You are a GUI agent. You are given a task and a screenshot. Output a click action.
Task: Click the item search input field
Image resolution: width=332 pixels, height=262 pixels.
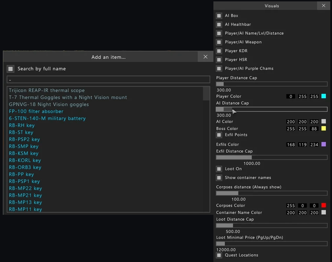(108, 79)
